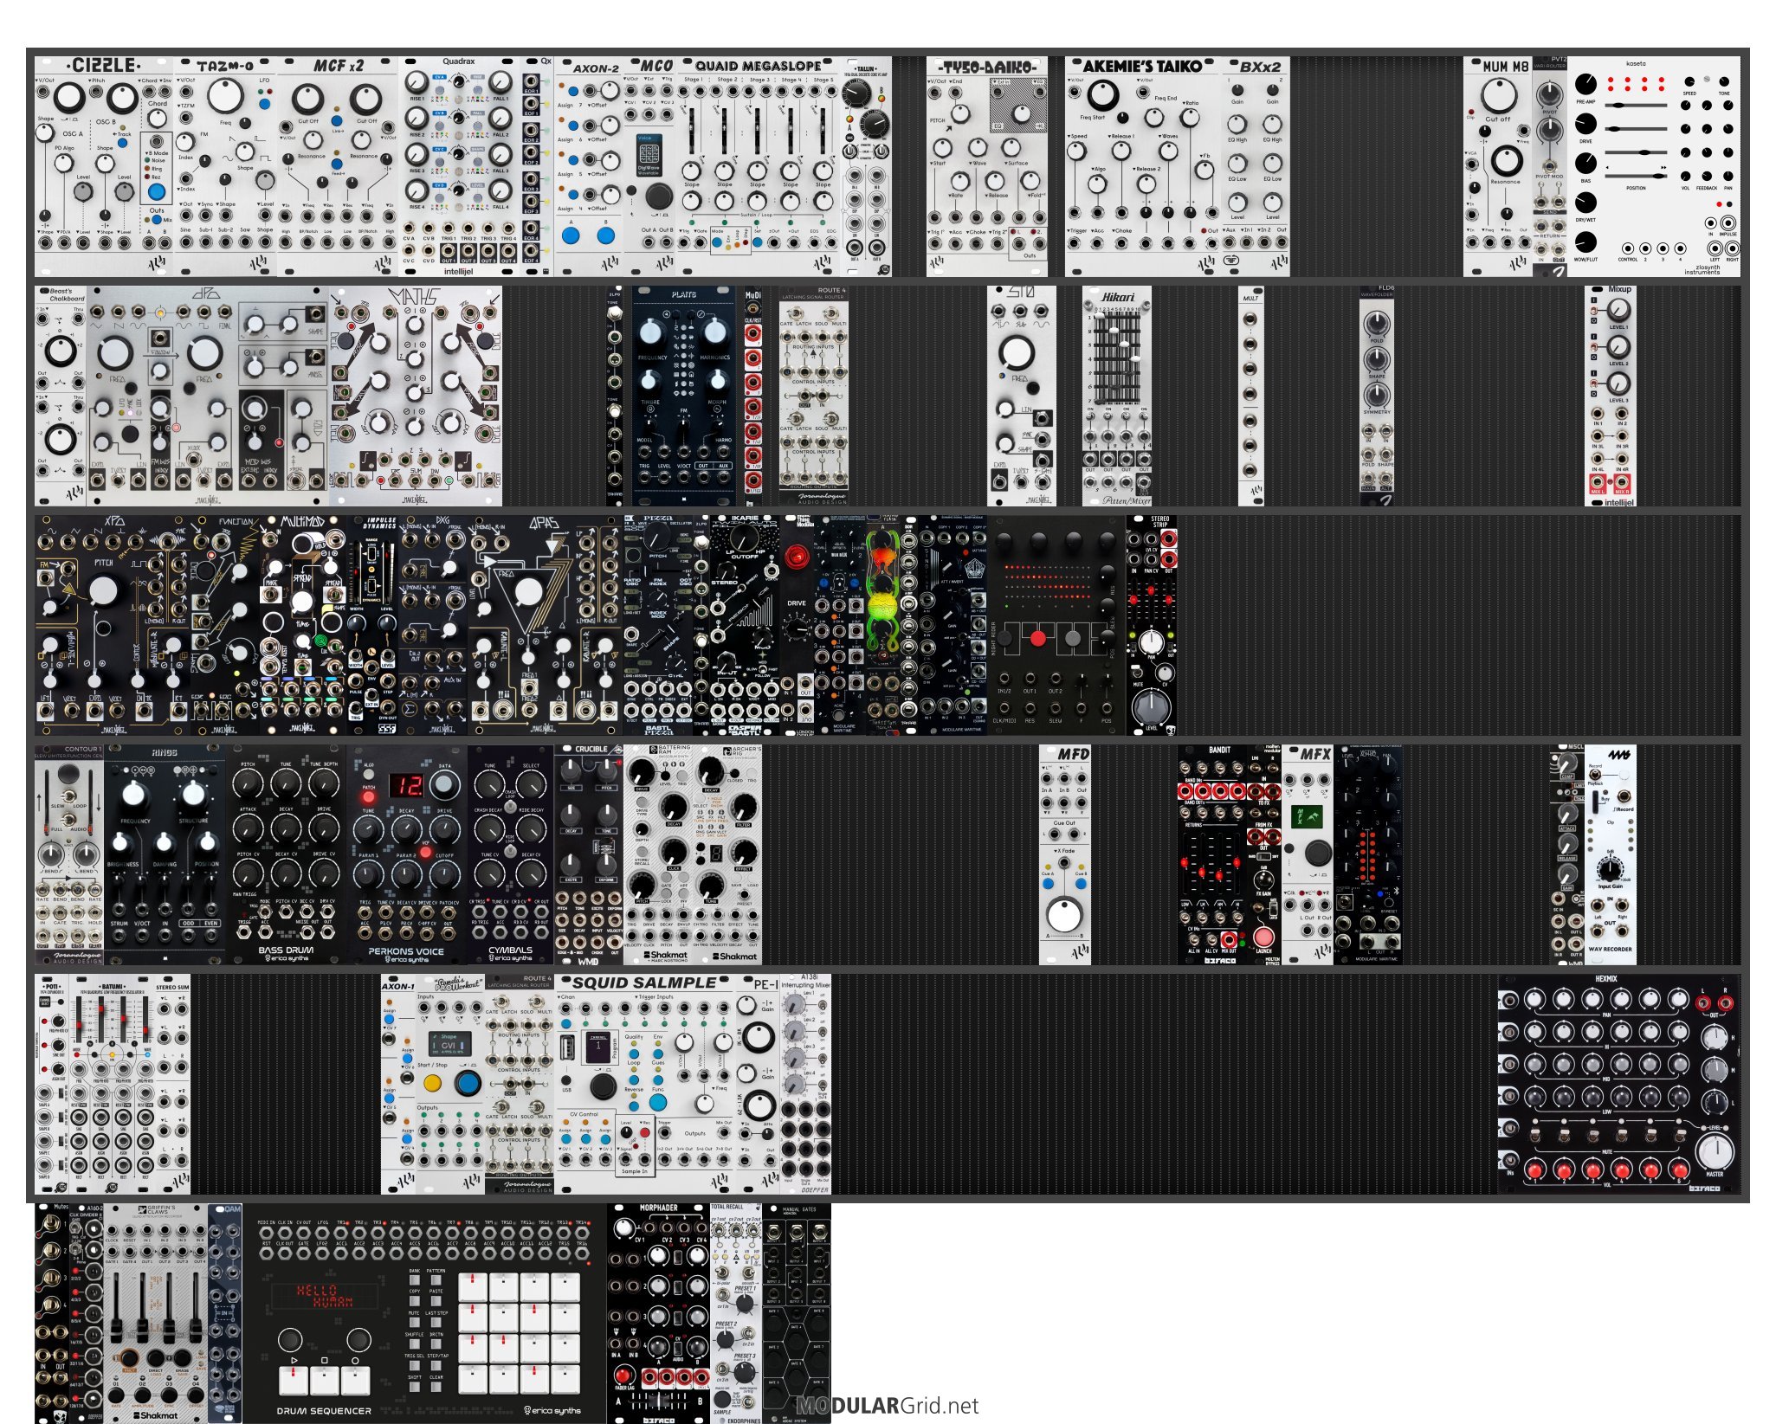Select the Hikari Atten/Mixer module panel

[x=1117, y=396]
